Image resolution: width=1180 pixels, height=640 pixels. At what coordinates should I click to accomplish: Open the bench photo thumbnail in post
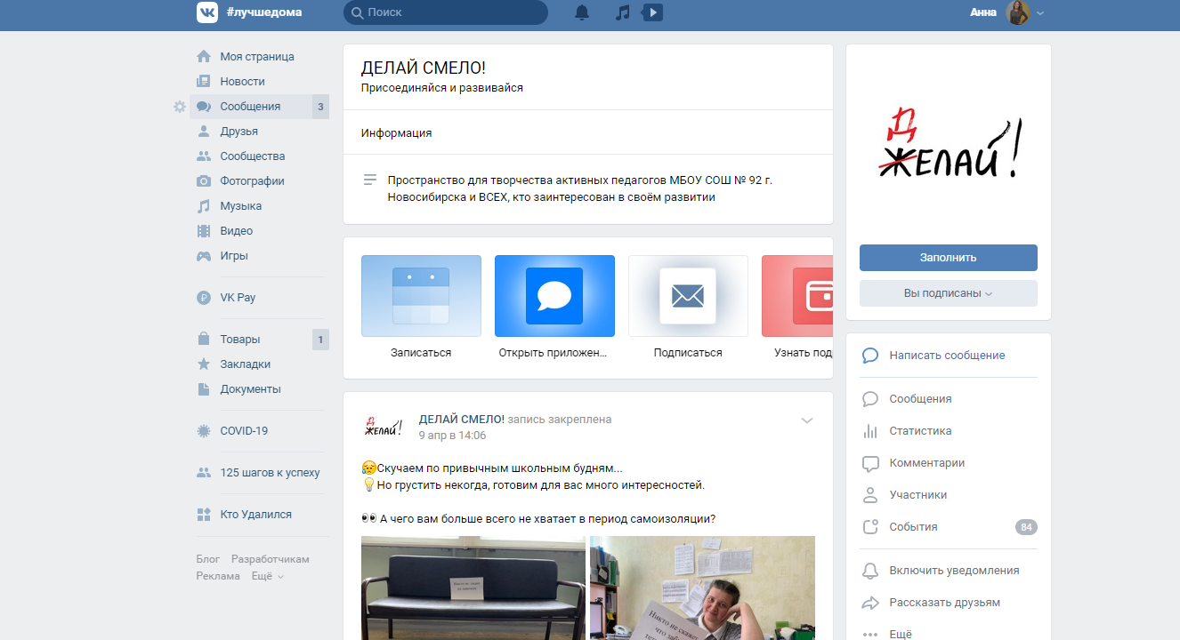473,588
